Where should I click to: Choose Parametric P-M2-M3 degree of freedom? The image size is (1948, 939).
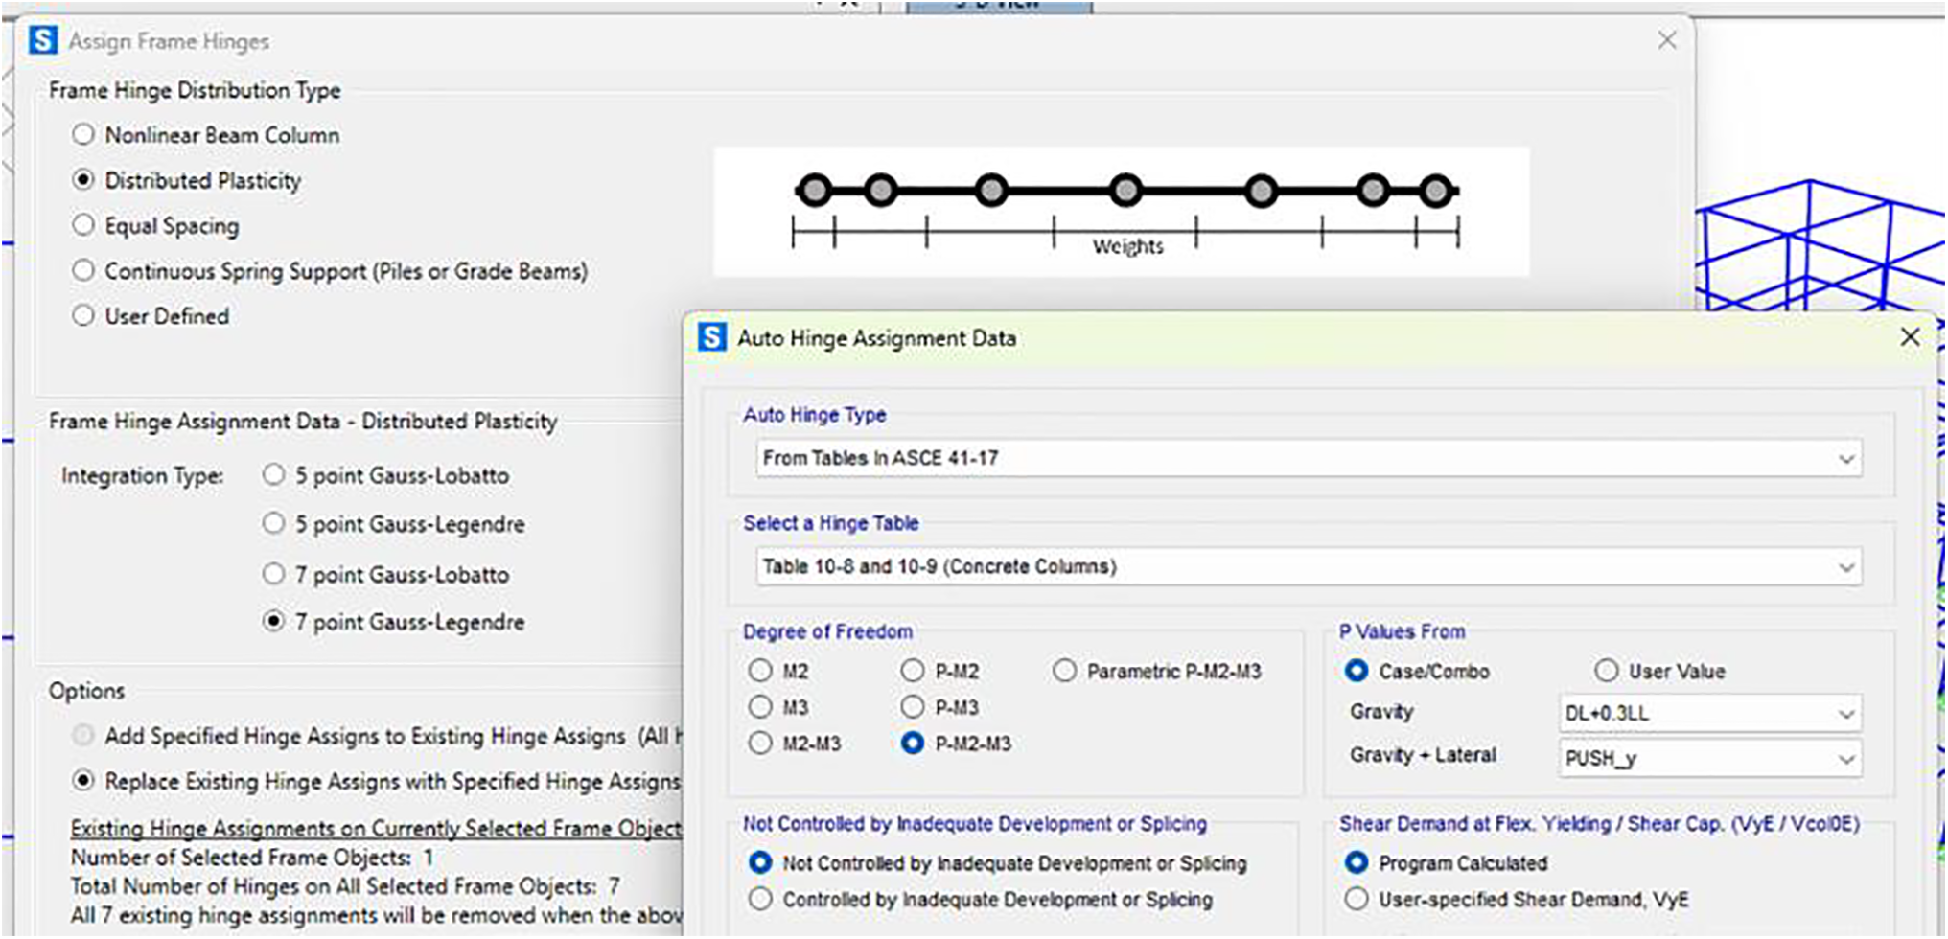[1064, 671]
